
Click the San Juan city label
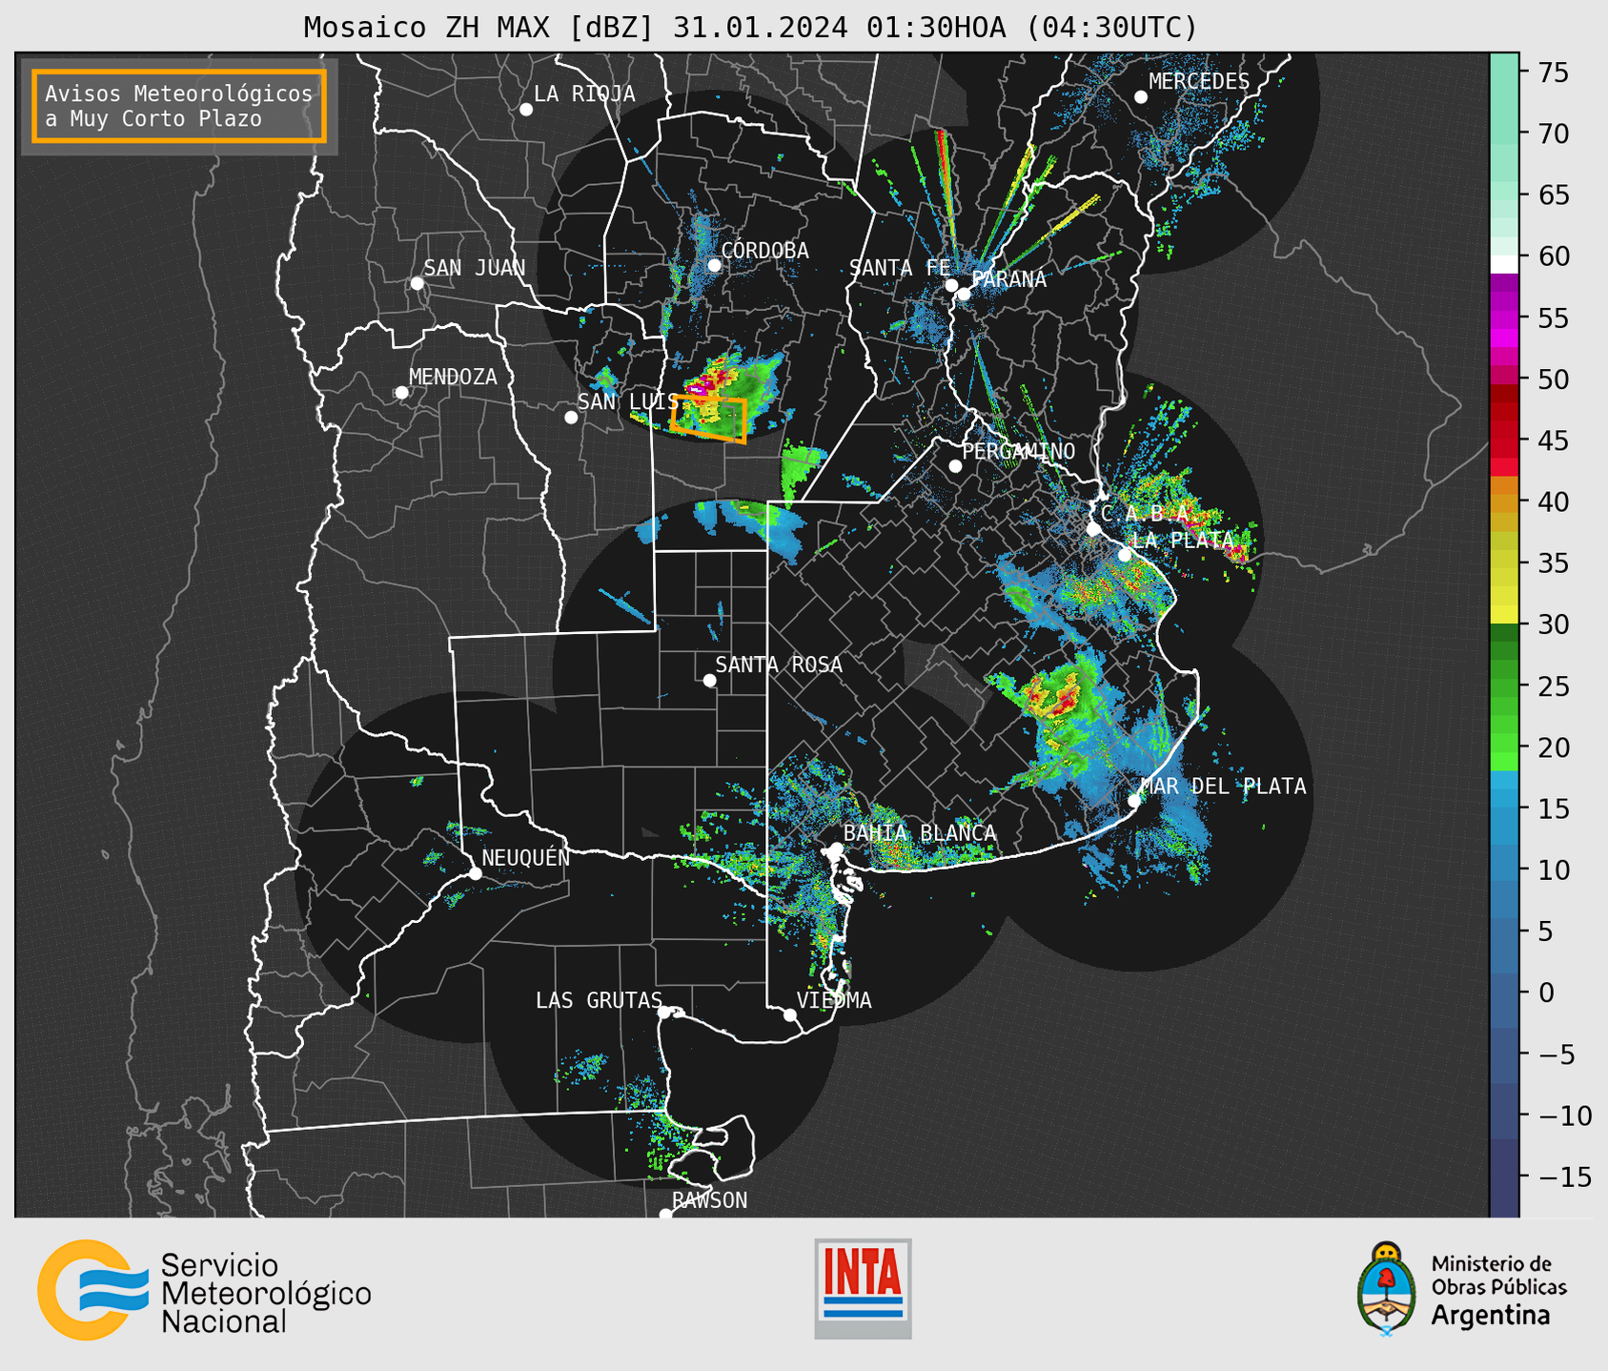474,268
